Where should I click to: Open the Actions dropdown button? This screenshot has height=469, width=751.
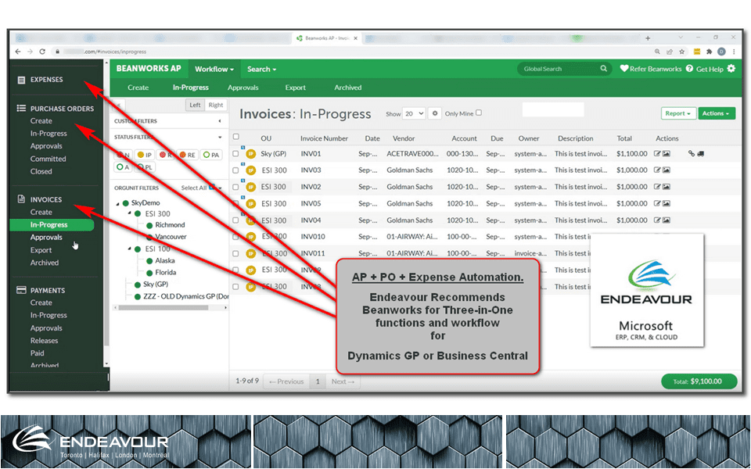tap(717, 113)
